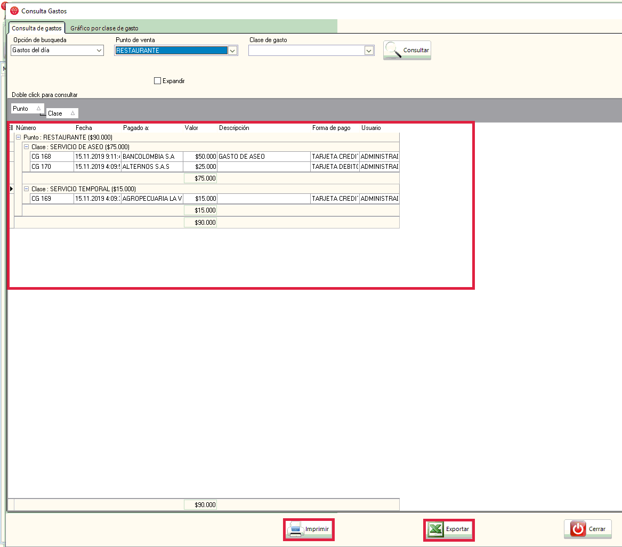Collapse the Punto : RESTAURANTE group

coord(19,137)
